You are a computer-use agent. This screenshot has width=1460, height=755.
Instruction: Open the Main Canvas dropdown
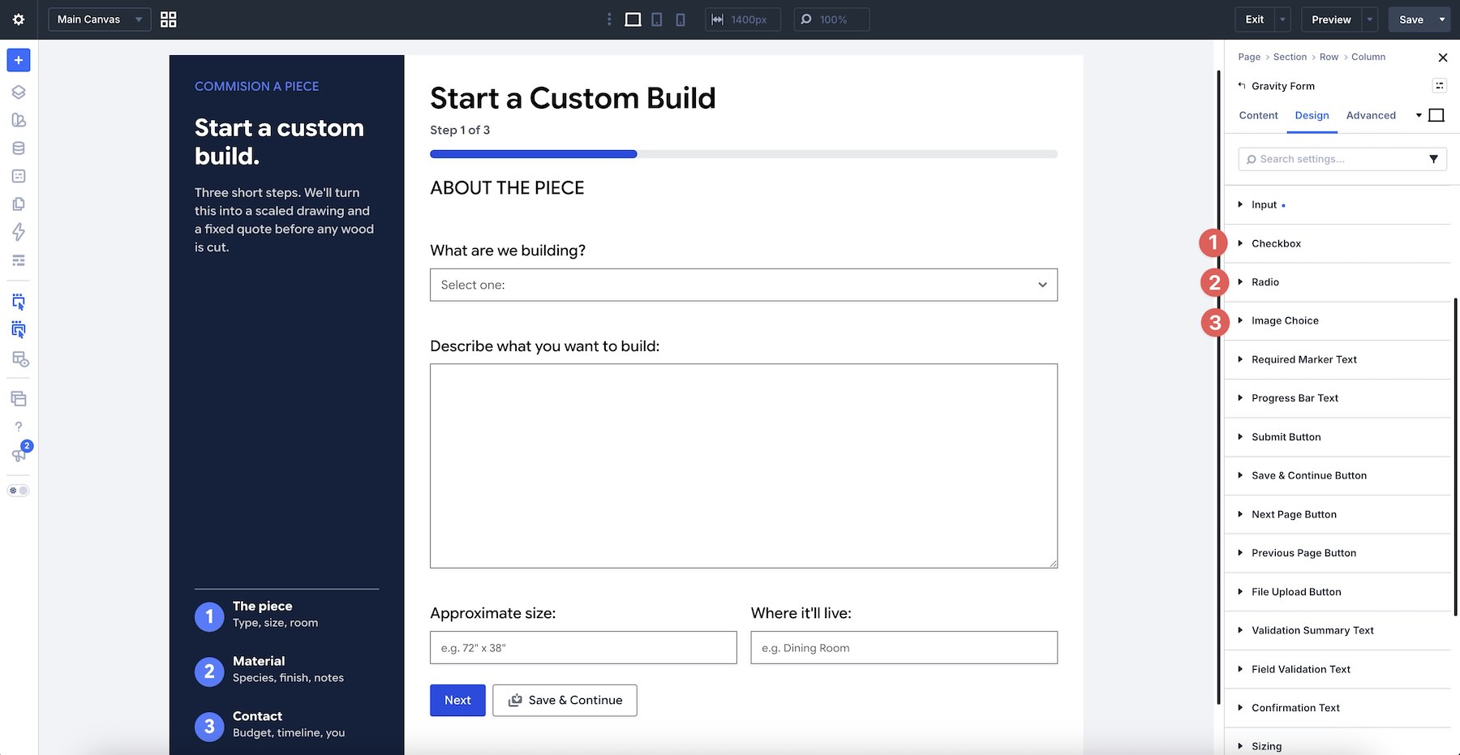coord(100,19)
